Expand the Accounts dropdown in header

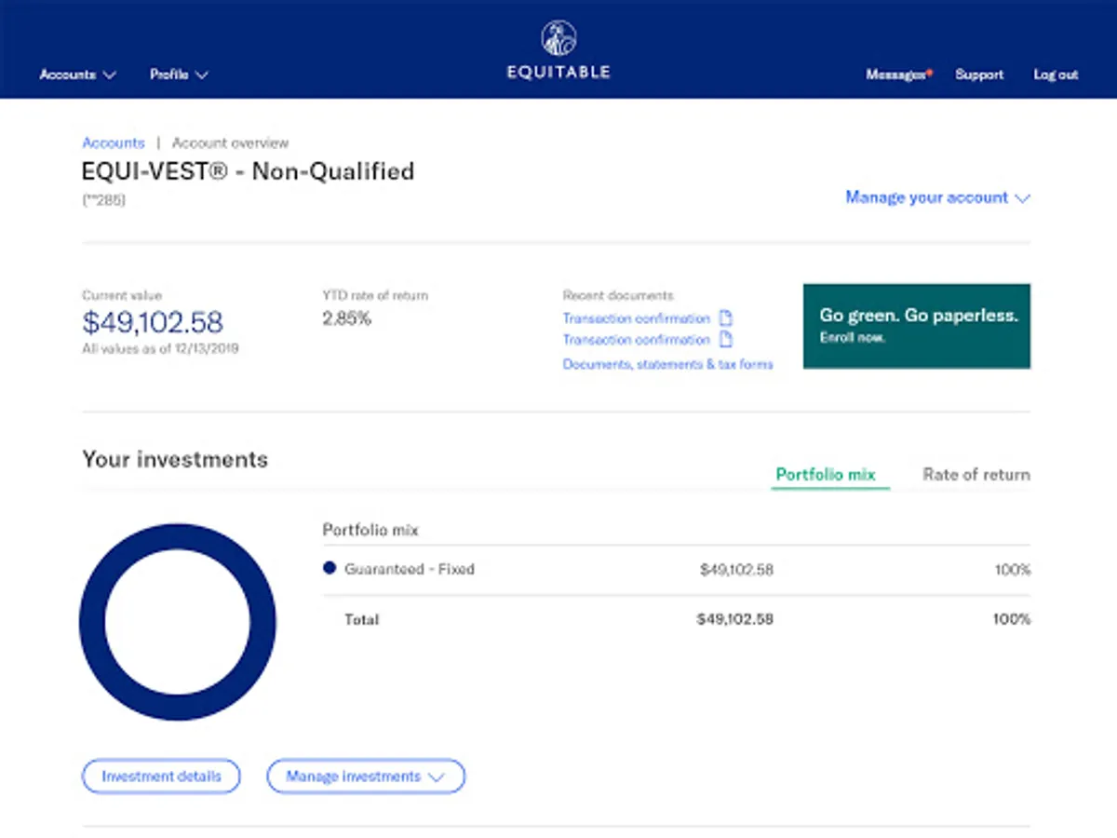78,74
